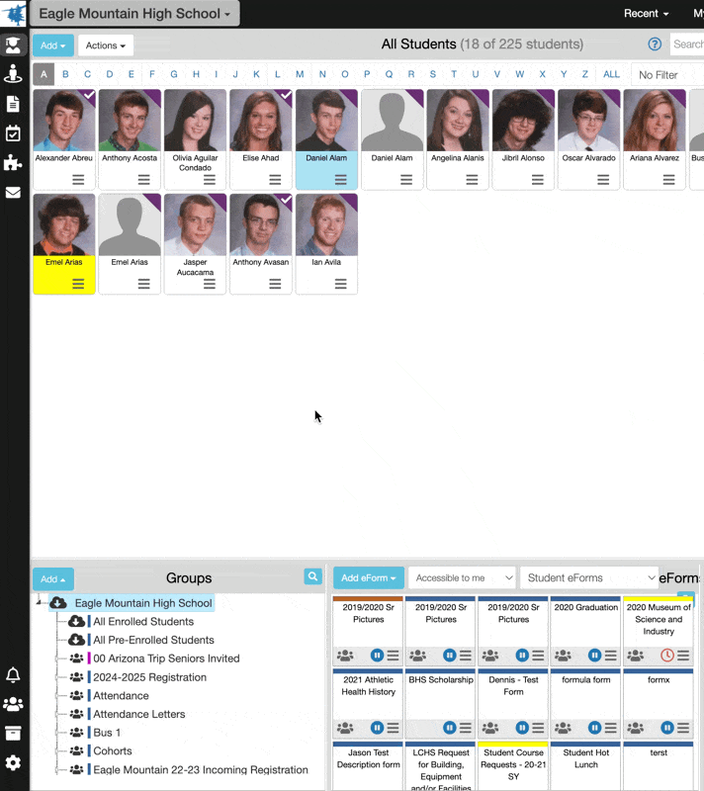Open the calendar check sidebar icon

coord(13,133)
